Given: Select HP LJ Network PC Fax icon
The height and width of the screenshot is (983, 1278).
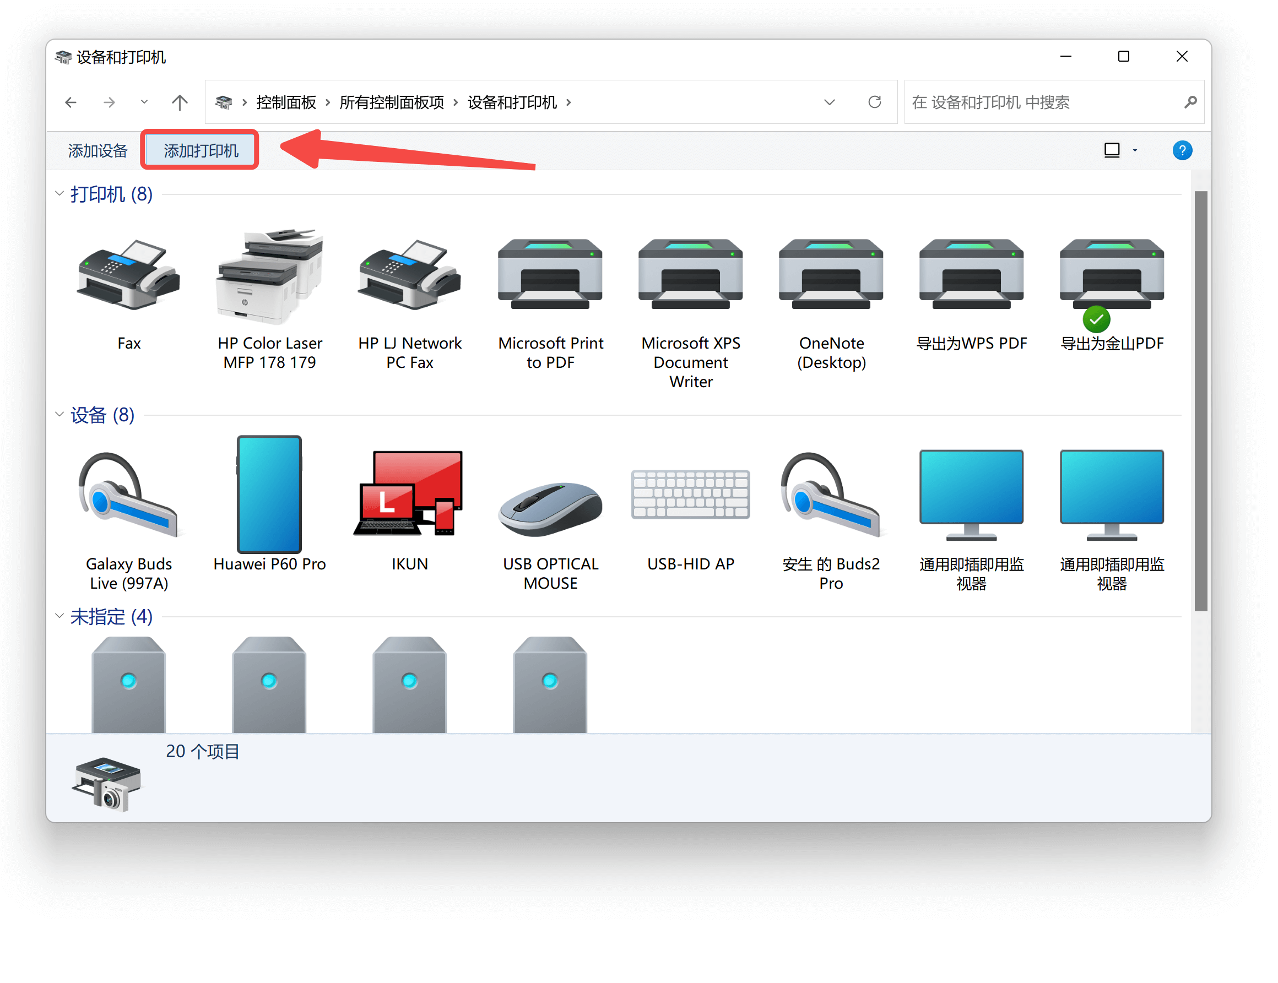Looking at the screenshot, I should pos(410,275).
